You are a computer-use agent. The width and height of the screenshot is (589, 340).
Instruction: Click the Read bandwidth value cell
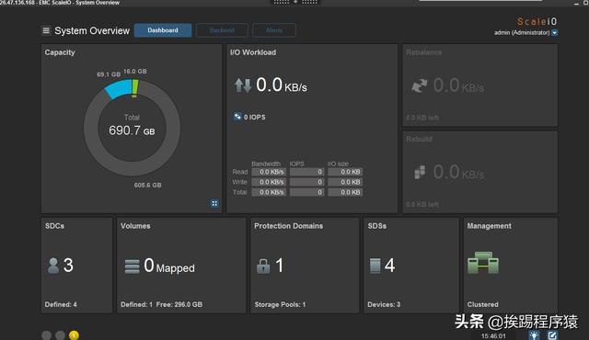point(269,172)
